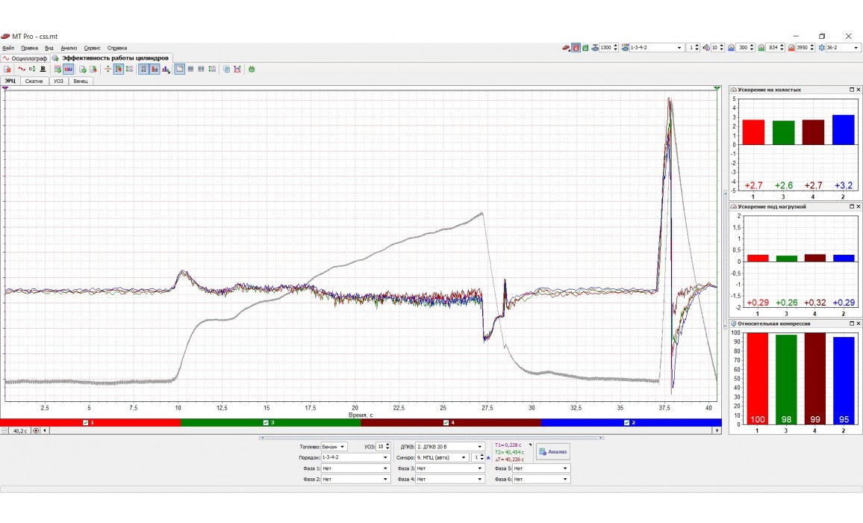Uncheck cylinder 1 checkbox on red bar
Viewport: 863px width, 523px height.
click(x=85, y=423)
